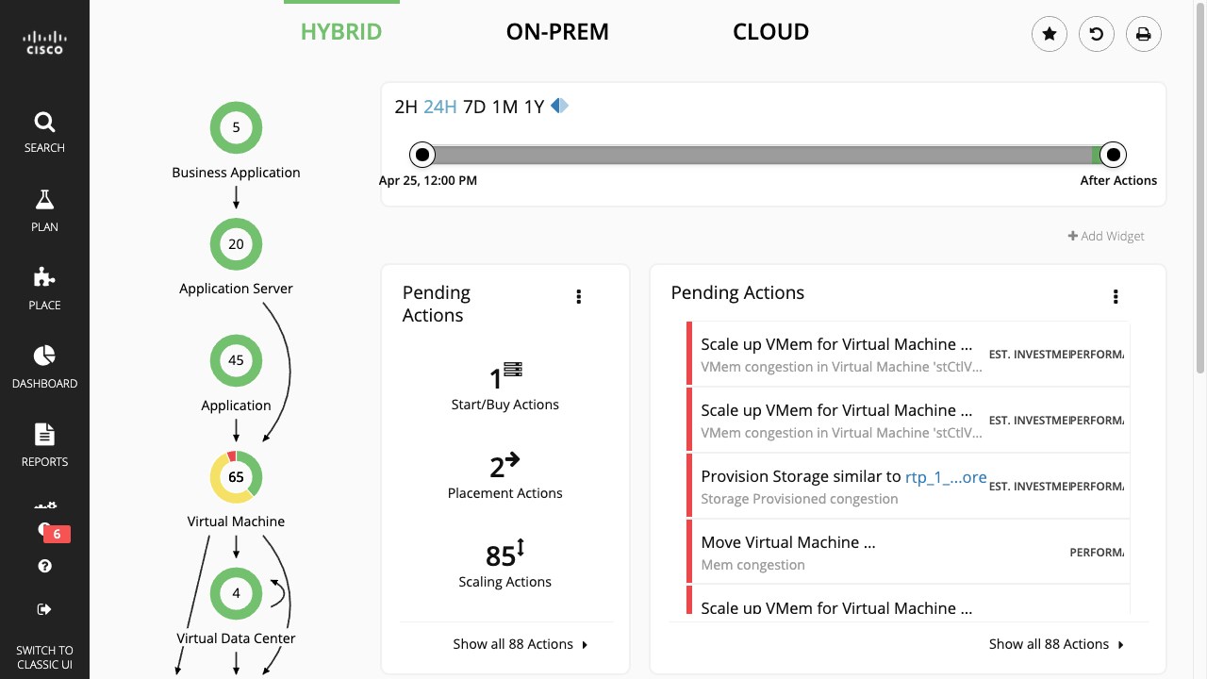1207x679 pixels.
Task: Click the Virtual Machine label
Action: pyautogui.click(x=236, y=522)
